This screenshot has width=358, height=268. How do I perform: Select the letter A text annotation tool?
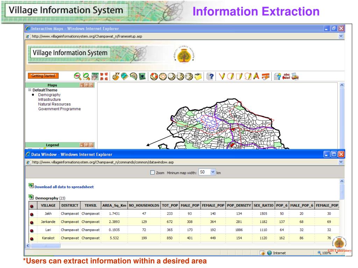256,76
